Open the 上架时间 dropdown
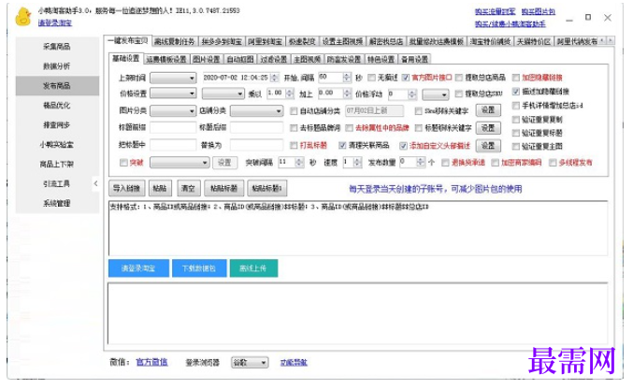Screen dimensions: 633x390 pos(173,78)
